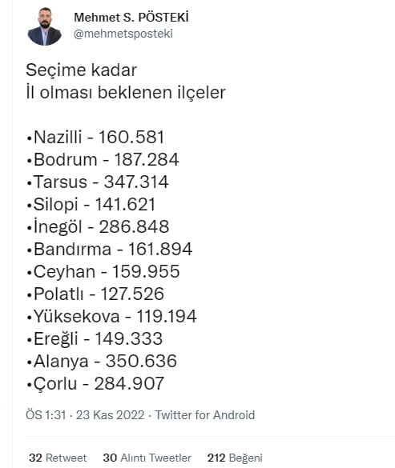This screenshot has width=395, height=468.
Task: Click the Nazilli - 160.581 line
Action: click(x=95, y=137)
